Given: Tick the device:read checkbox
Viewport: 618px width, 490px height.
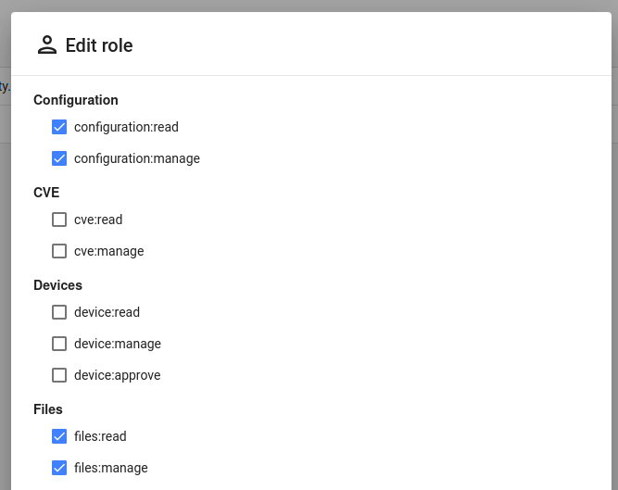Looking at the screenshot, I should tap(59, 312).
